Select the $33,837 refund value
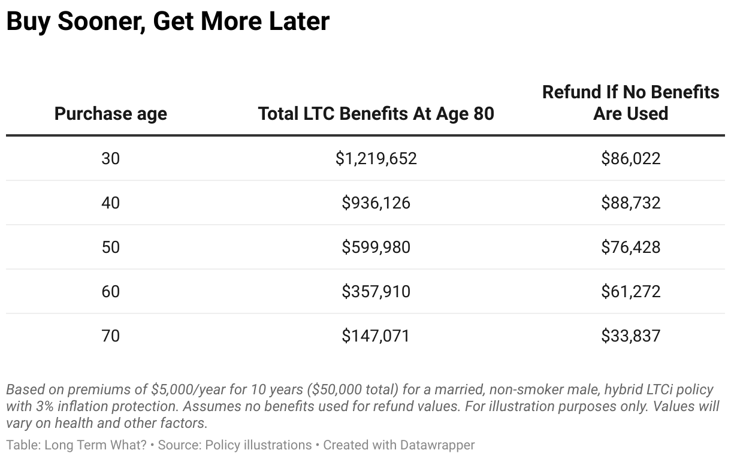 [x=630, y=336]
